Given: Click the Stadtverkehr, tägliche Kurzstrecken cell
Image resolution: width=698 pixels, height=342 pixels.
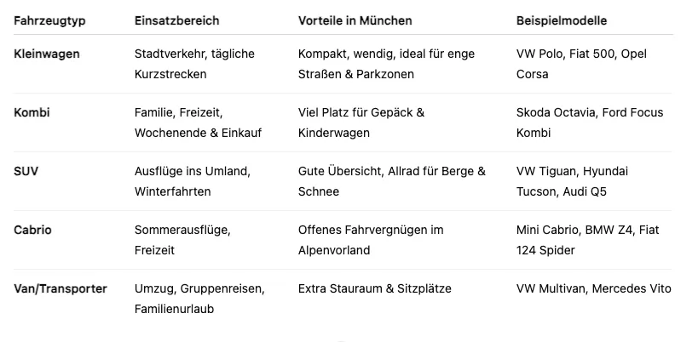Looking at the screenshot, I should [194, 64].
